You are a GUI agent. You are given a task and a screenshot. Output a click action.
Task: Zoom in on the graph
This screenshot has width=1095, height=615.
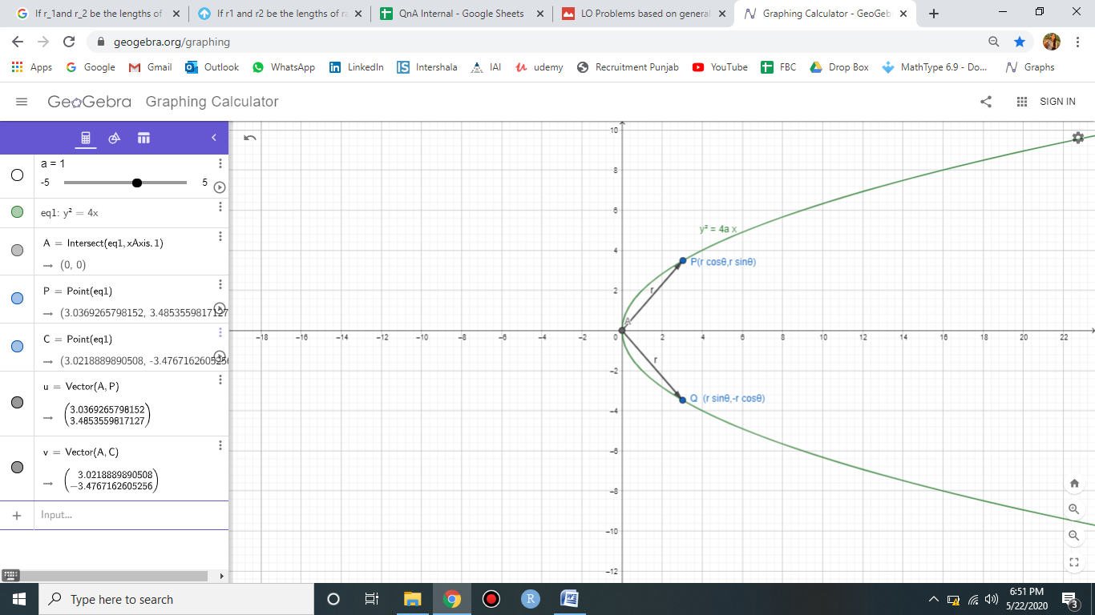(x=1074, y=509)
